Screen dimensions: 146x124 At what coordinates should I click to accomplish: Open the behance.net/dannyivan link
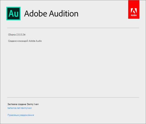tap(20, 108)
